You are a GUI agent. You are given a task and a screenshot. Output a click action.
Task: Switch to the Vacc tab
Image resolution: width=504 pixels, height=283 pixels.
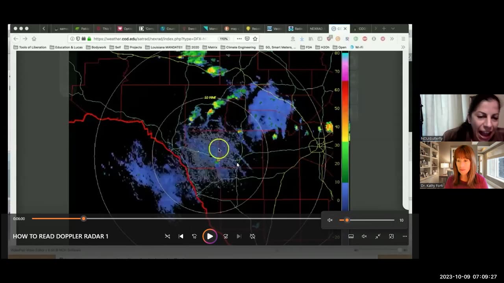click(275, 29)
